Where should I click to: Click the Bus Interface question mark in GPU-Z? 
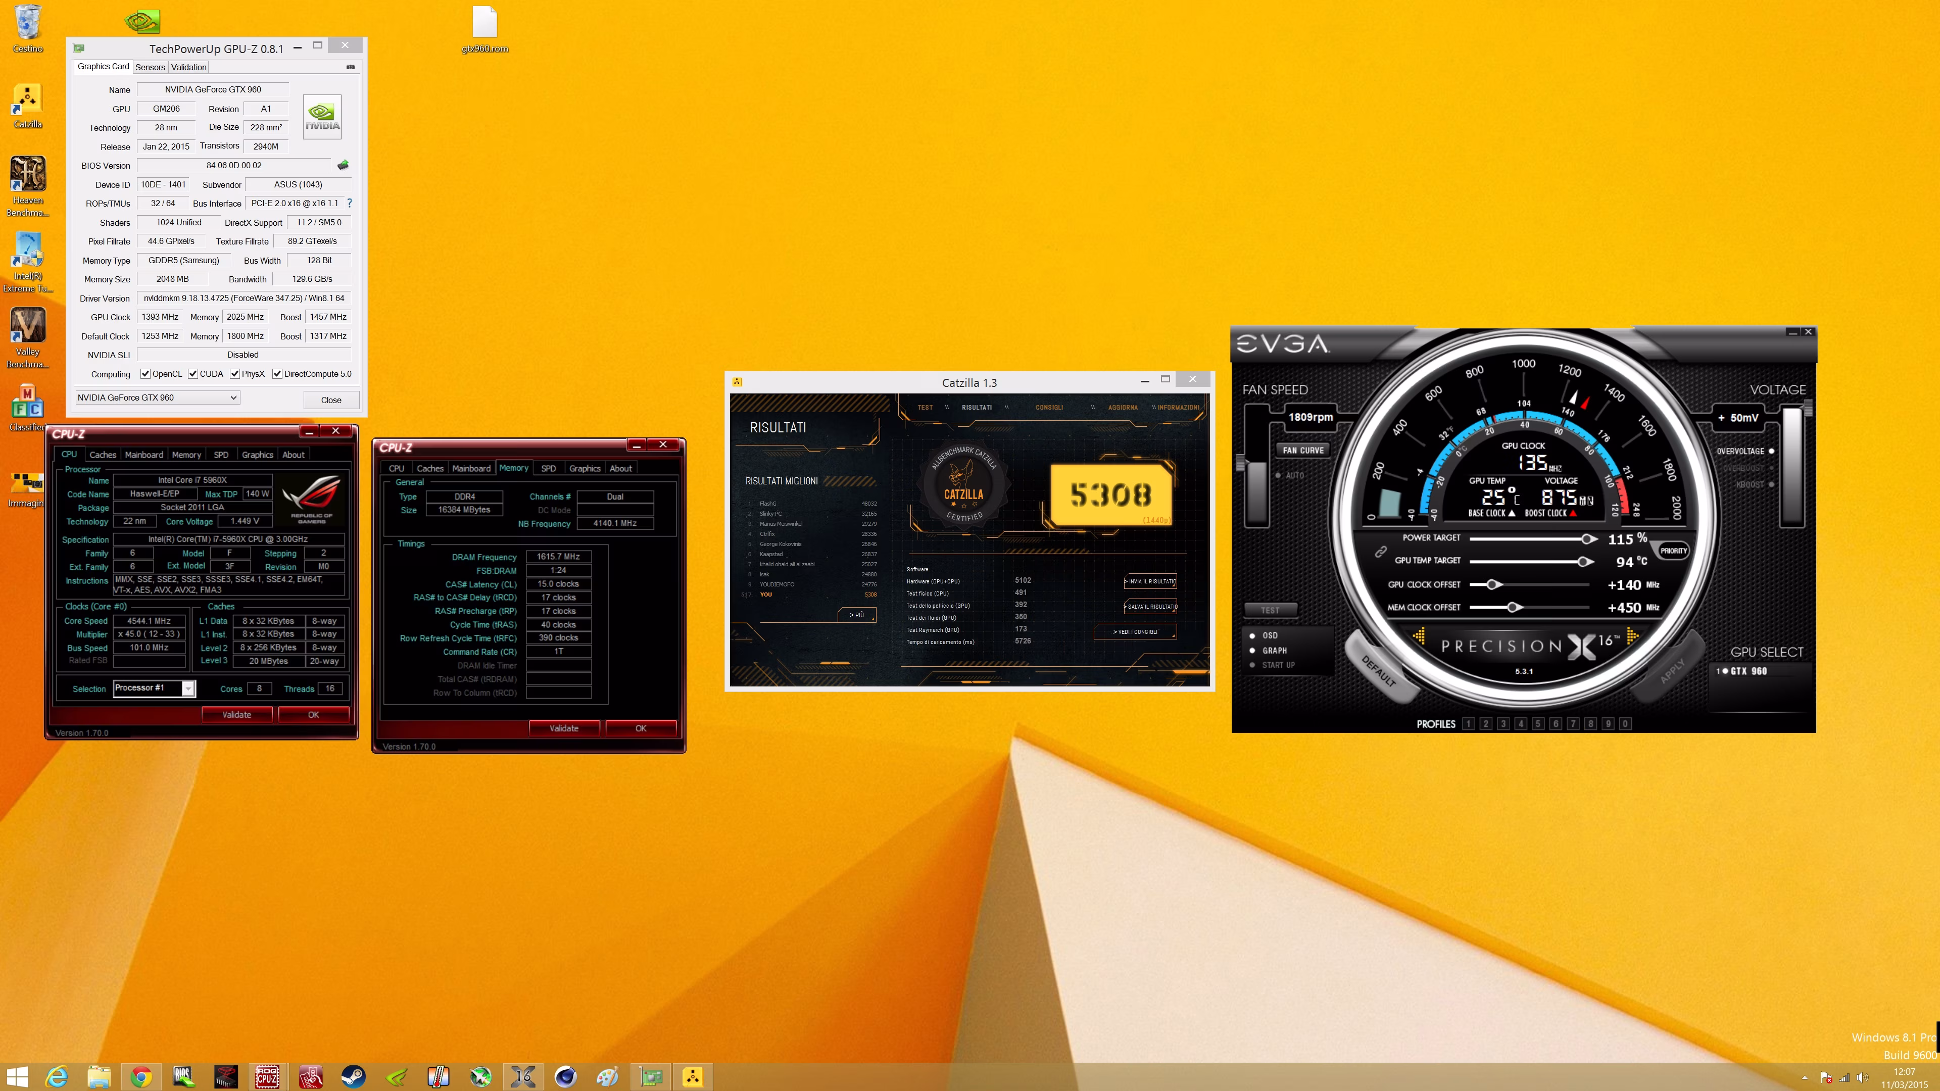pyautogui.click(x=350, y=203)
